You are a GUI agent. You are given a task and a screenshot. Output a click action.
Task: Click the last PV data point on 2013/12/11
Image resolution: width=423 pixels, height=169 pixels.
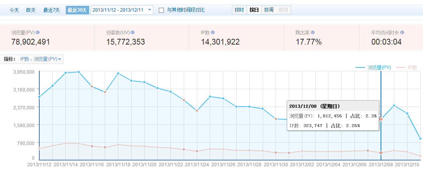coord(420,139)
